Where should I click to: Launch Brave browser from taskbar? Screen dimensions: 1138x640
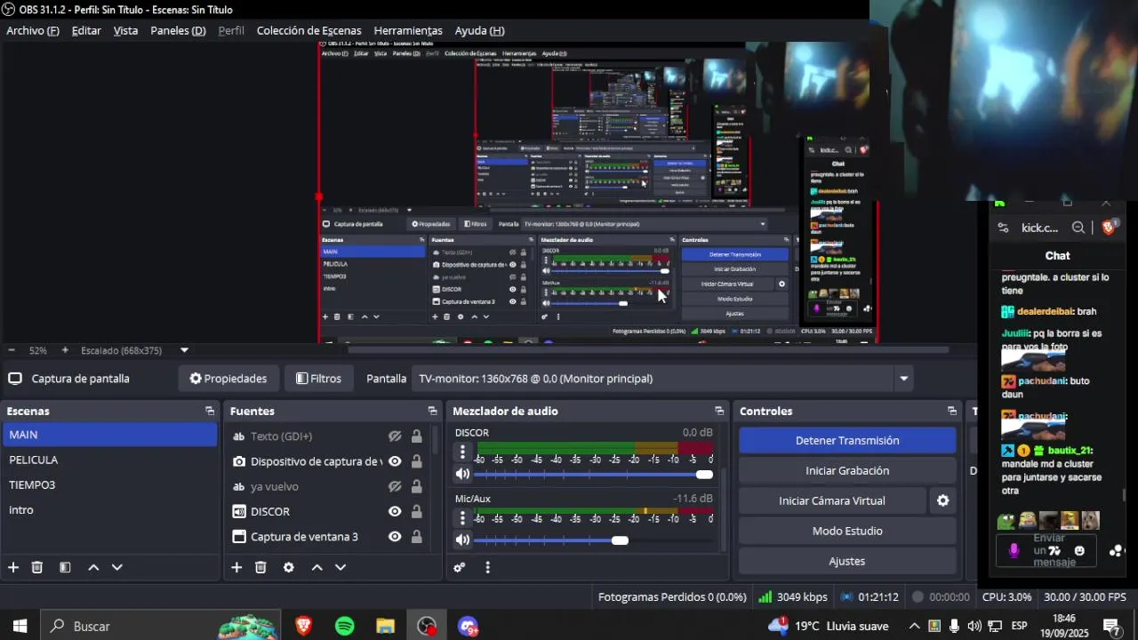pos(303,626)
